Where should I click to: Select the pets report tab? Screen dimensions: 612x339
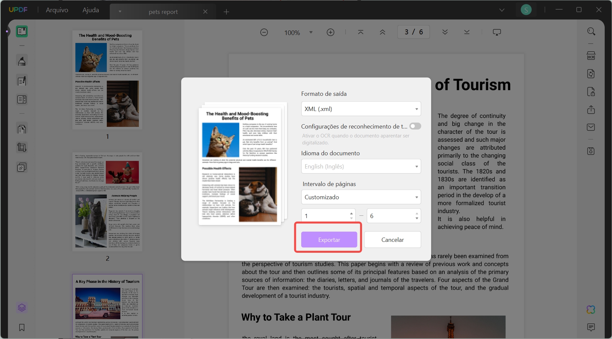pos(164,11)
